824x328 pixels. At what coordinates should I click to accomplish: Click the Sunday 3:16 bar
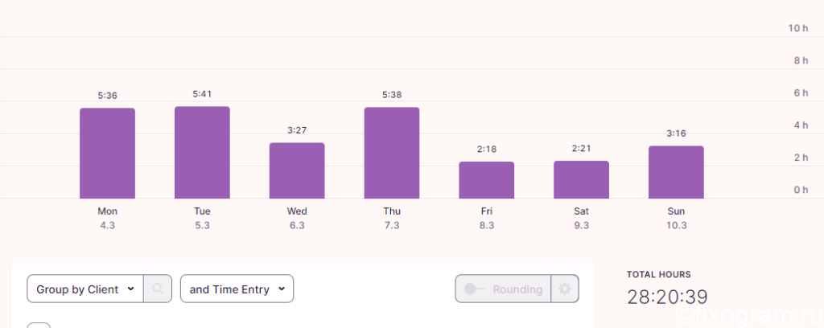point(676,172)
